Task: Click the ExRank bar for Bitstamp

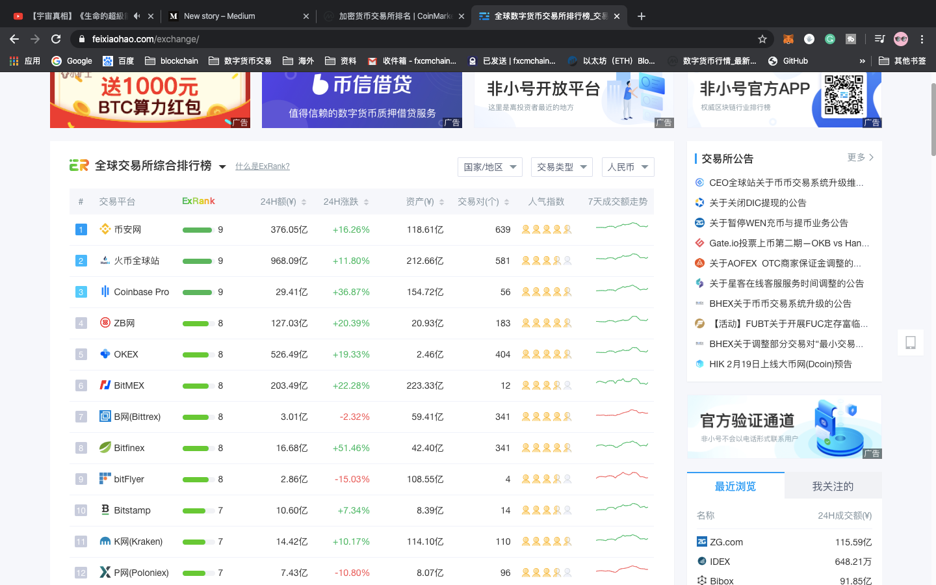Action: (x=198, y=510)
